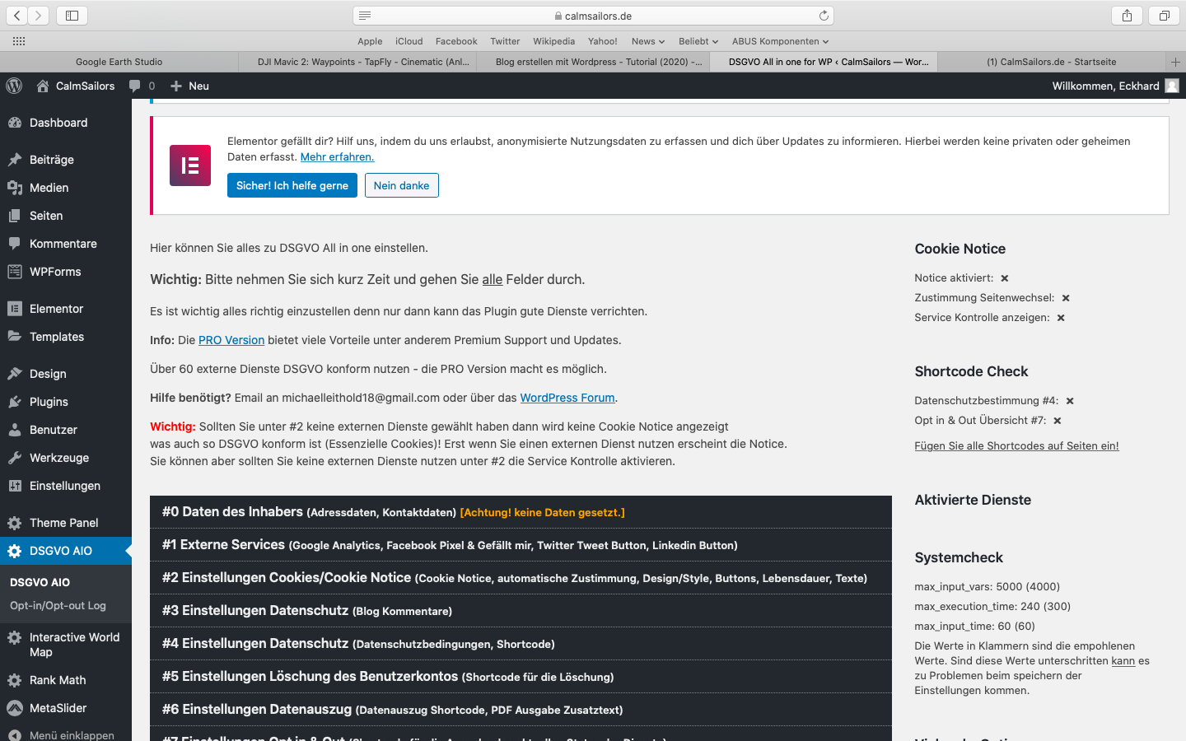The width and height of the screenshot is (1186, 741).
Task: Open the CalmSailors site home link
Action: [76, 86]
